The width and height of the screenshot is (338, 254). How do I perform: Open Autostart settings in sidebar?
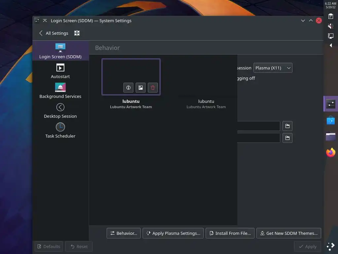(60, 71)
